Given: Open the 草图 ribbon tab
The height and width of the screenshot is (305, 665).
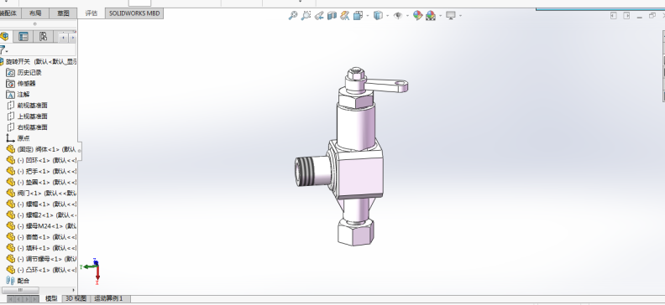Looking at the screenshot, I should click(63, 13).
